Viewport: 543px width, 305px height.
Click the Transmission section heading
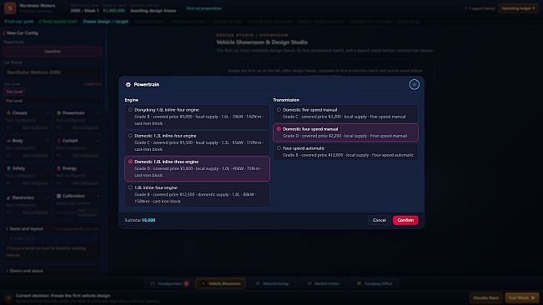tap(286, 100)
